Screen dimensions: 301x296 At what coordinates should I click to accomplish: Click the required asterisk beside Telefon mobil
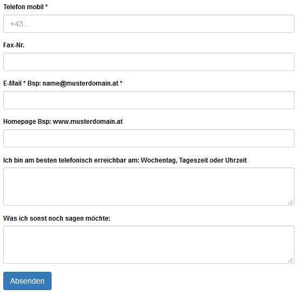[47, 6]
